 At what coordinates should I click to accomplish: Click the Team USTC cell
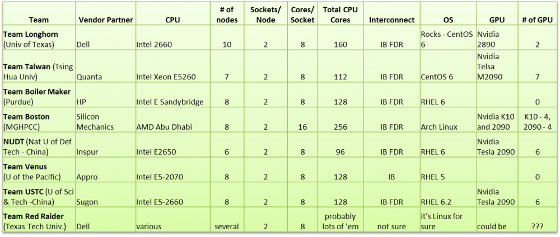coord(38,197)
